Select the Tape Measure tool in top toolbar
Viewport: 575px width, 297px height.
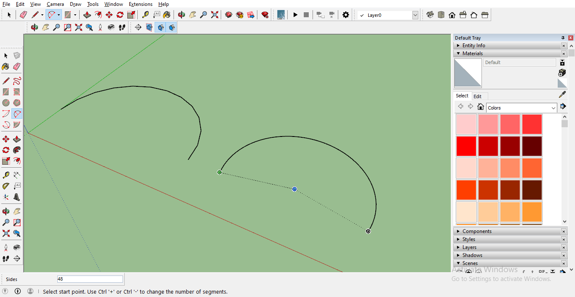coord(145,15)
